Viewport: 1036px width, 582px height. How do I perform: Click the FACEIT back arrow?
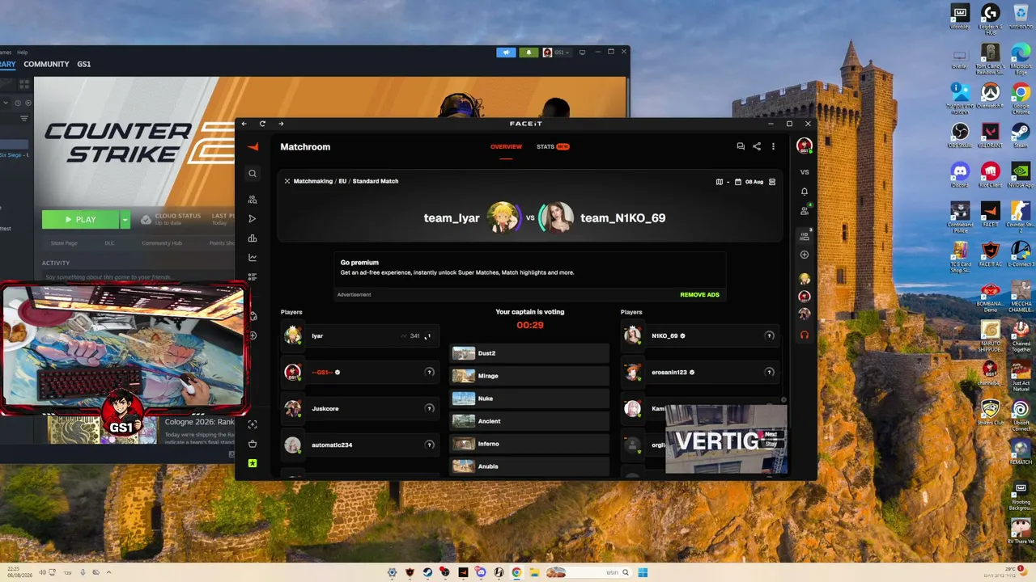pyautogui.click(x=244, y=124)
